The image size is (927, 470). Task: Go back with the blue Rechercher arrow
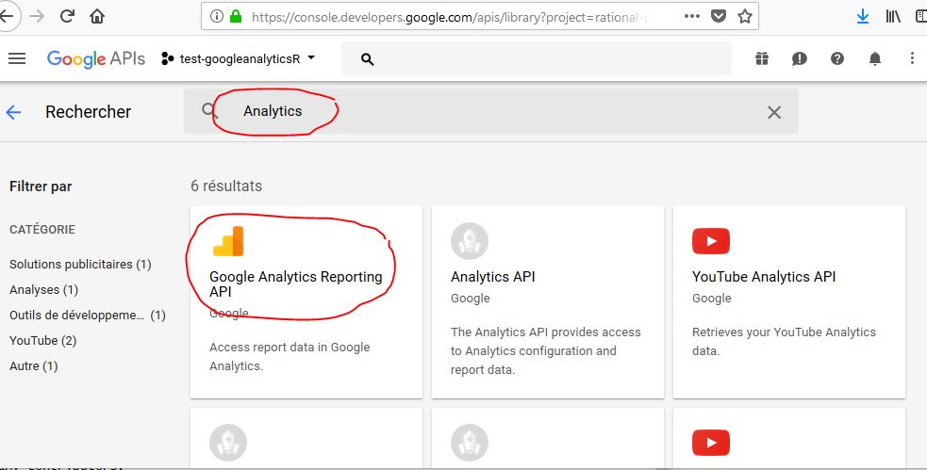click(13, 111)
